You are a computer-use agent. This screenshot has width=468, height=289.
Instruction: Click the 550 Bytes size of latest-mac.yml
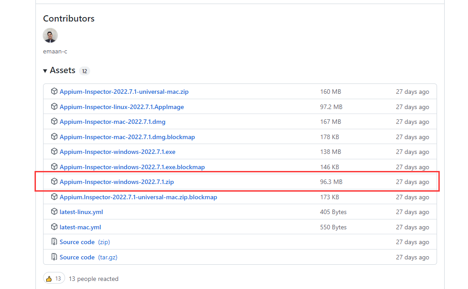[333, 227]
